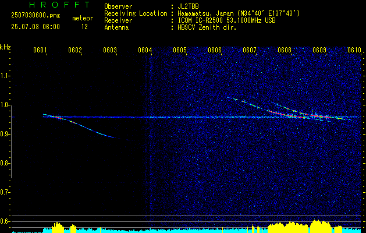Click the 0607 time axis label
The image size is (366, 233).
tap(250, 50)
